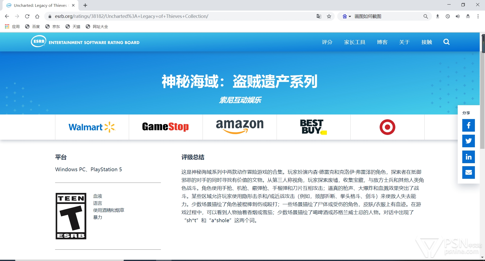Screen dimensions: 485x261
Task: Open the 接触 menu
Action: [427, 42]
